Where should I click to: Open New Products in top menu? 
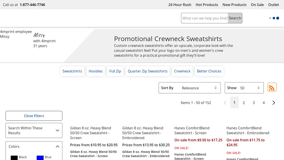pos(234,5)
